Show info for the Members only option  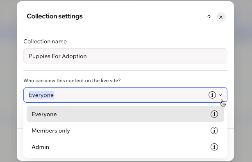coord(214,130)
